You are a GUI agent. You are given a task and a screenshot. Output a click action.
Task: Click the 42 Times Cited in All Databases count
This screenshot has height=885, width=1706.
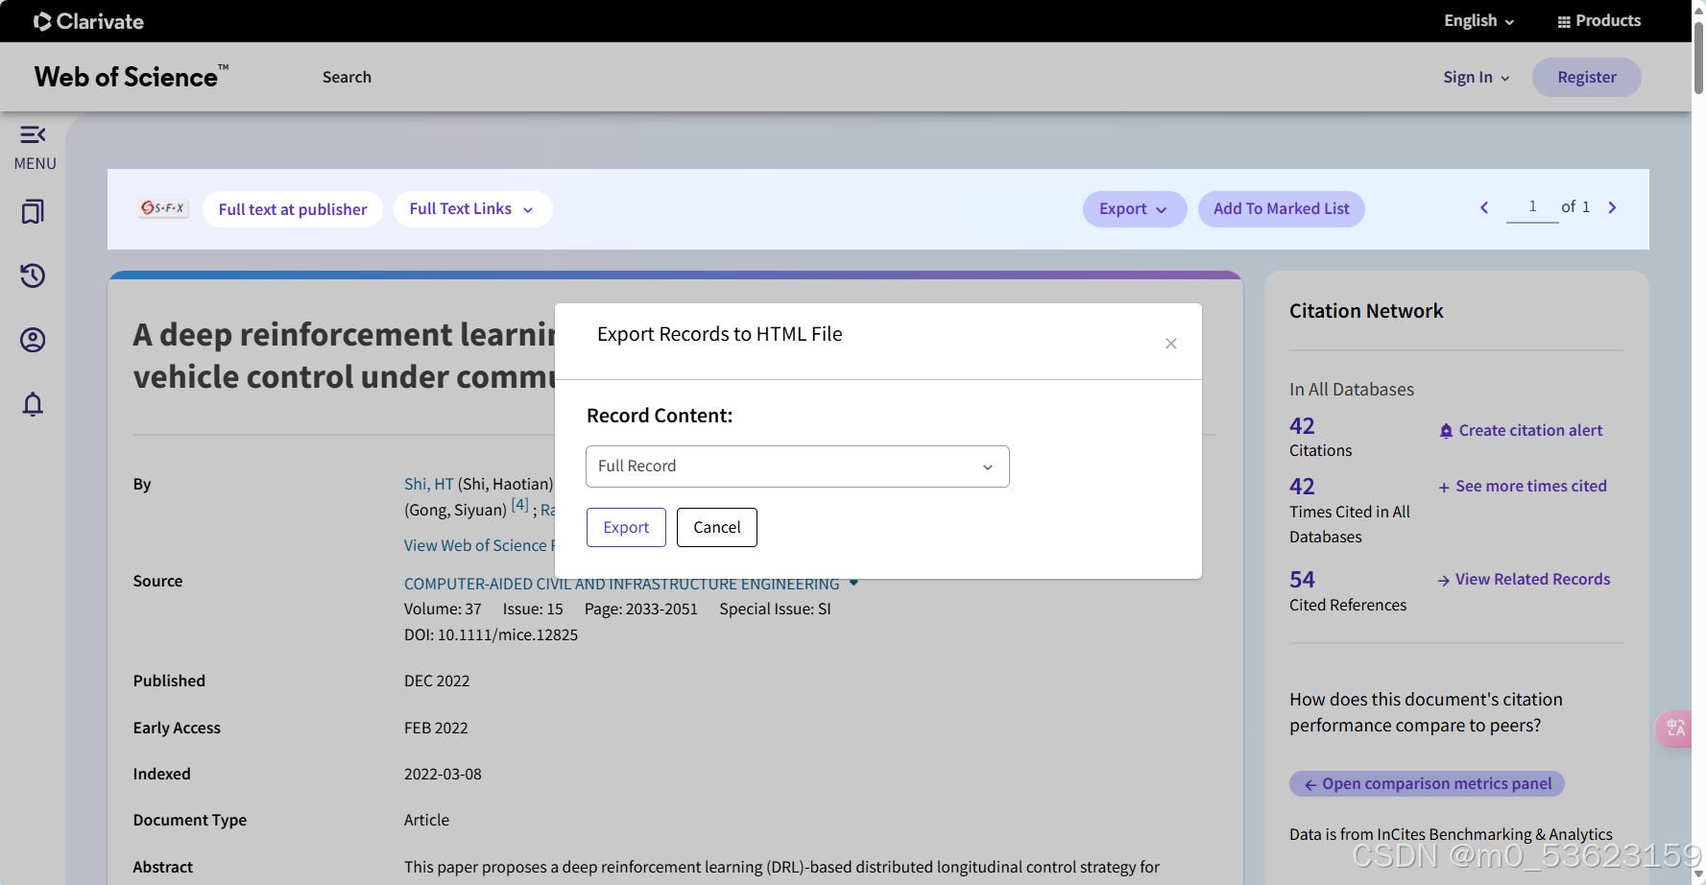(1302, 487)
